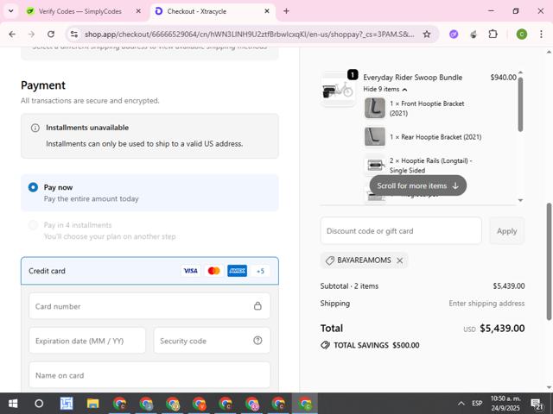Select Pay in 4 installments option
This screenshot has height=414, width=553.
(x=33, y=225)
